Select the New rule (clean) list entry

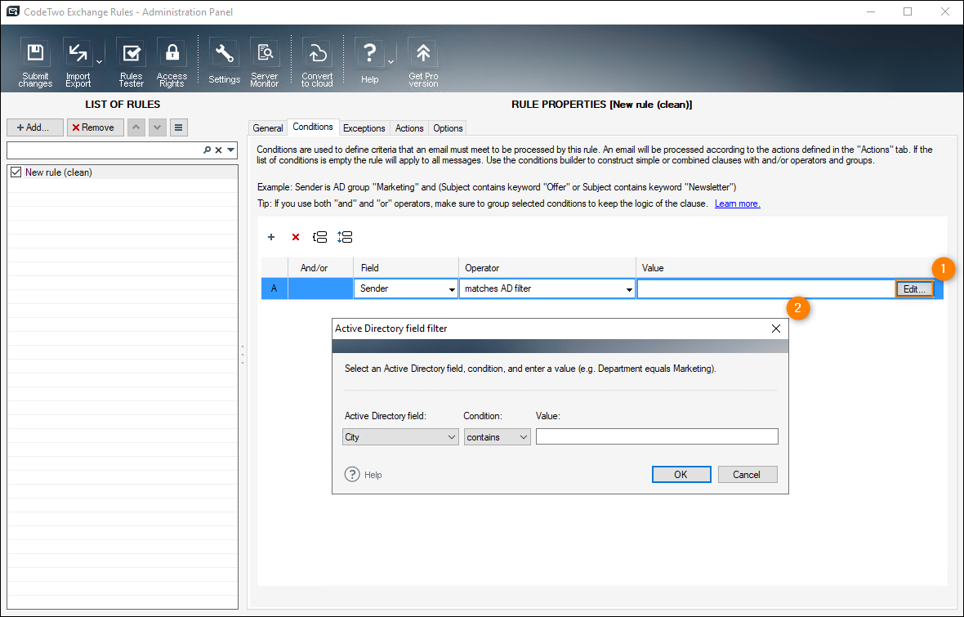click(x=123, y=172)
